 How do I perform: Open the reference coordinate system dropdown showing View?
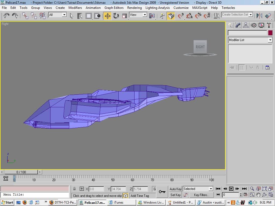point(138,15)
